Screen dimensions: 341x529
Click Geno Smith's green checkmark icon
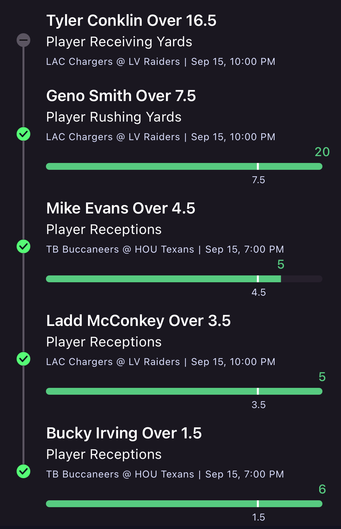click(x=23, y=134)
